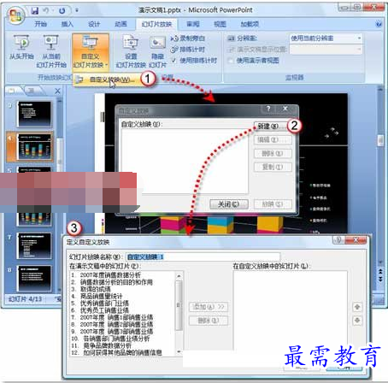Screen dimensions: 388x383
Task: Click 录制旁白 in the ribbon
Action: click(187, 38)
